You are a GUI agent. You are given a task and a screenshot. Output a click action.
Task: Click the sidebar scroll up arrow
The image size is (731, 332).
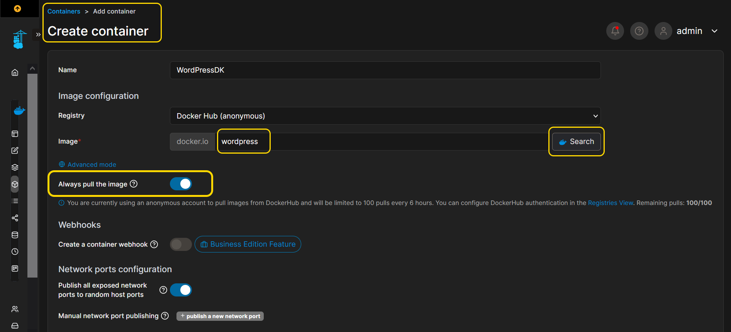pyautogui.click(x=32, y=68)
